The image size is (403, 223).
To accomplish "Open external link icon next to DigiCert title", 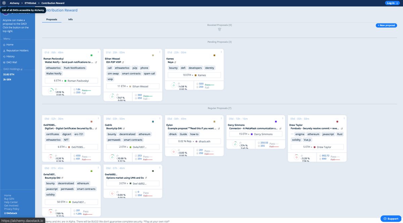I will [96, 129].
